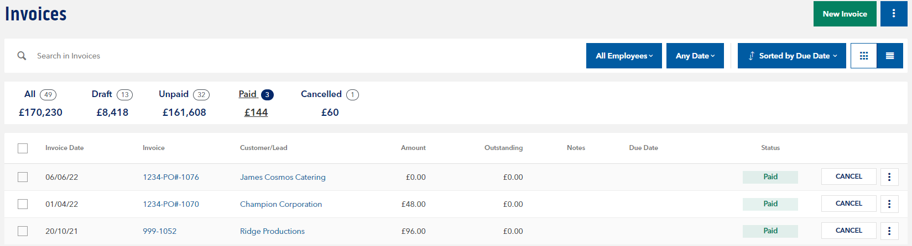The width and height of the screenshot is (912, 246).
Task: Cancel the 20/10/21 Ridge Productions invoice
Action: (848, 231)
